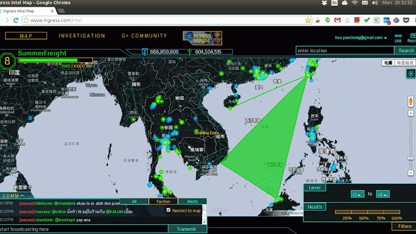
Task: Open player maxaey in COMM
Action: click(x=43, y=212)
